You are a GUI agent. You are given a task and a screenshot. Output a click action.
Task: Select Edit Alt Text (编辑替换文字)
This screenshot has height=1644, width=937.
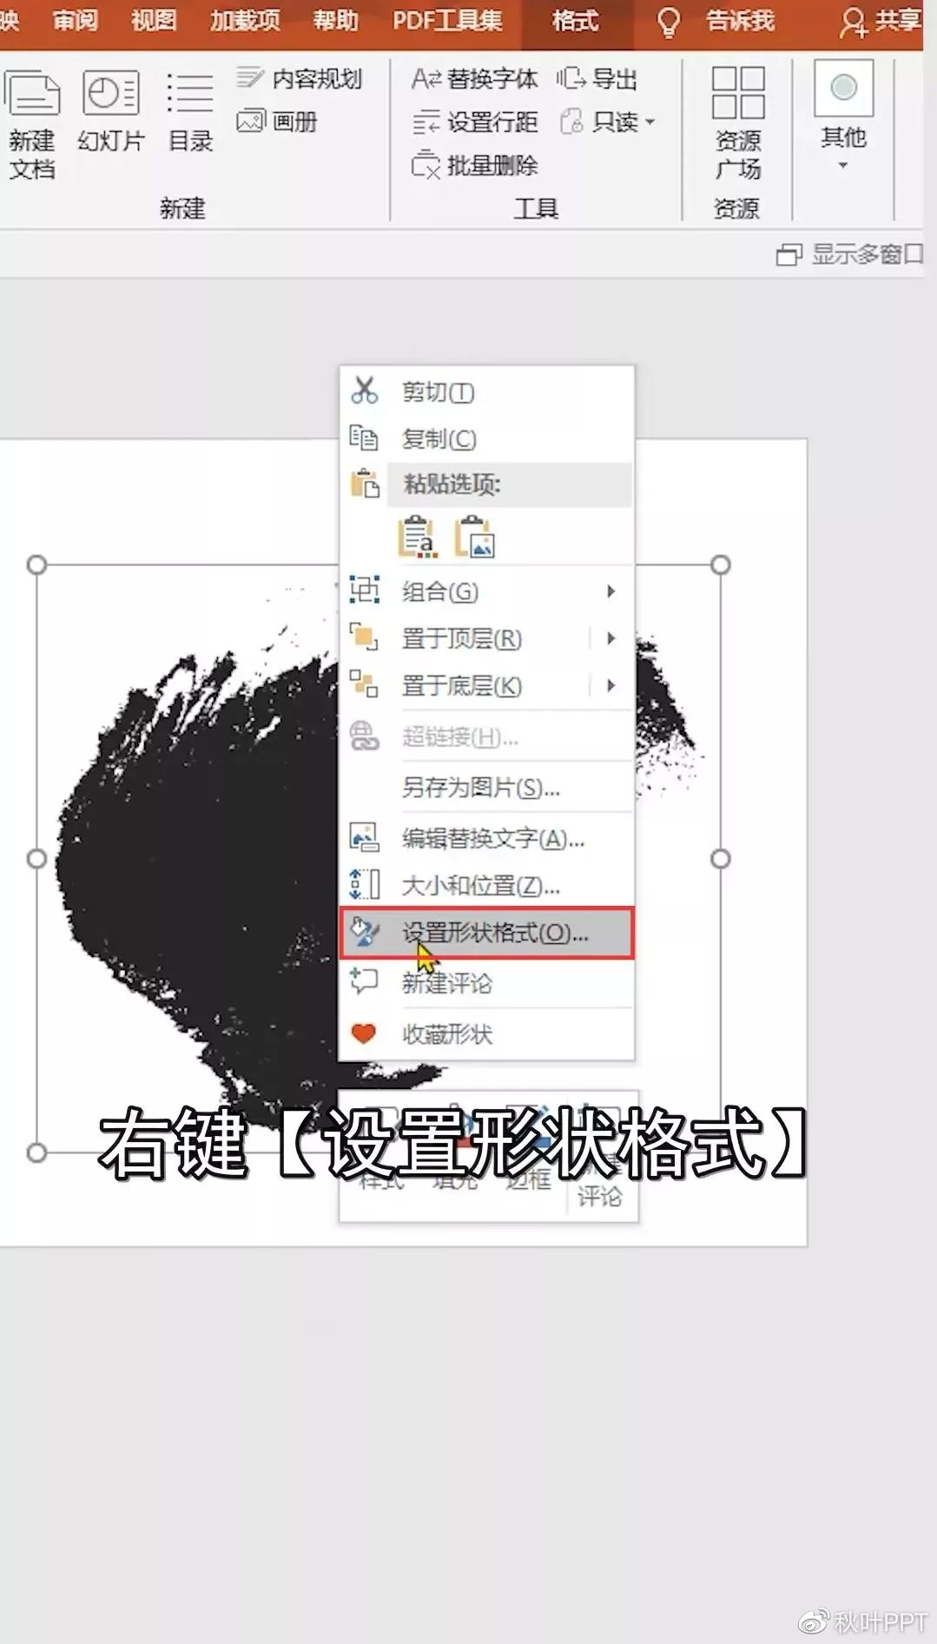coord(486,838)
